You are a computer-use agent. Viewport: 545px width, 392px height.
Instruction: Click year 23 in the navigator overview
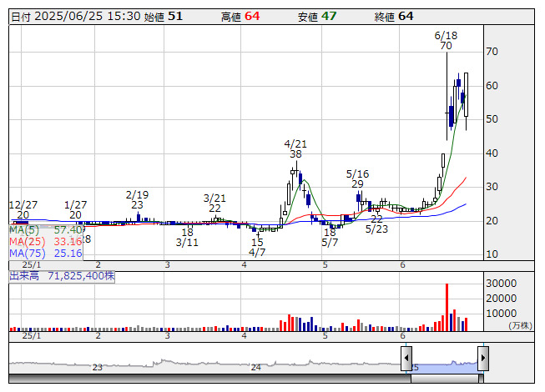click(98, 367)
